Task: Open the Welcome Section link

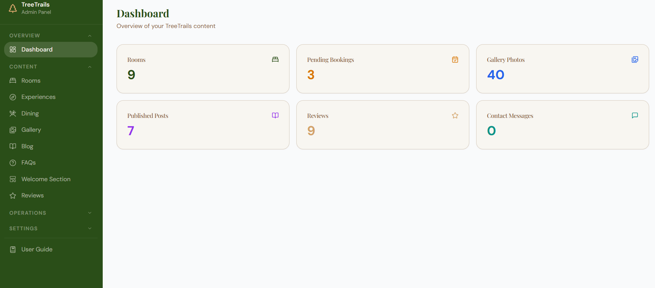Action: [x=51, y=179]
